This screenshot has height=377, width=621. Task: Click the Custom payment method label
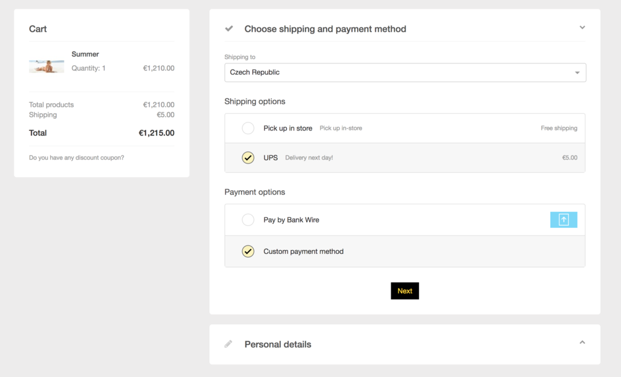[x=303, y=252]
